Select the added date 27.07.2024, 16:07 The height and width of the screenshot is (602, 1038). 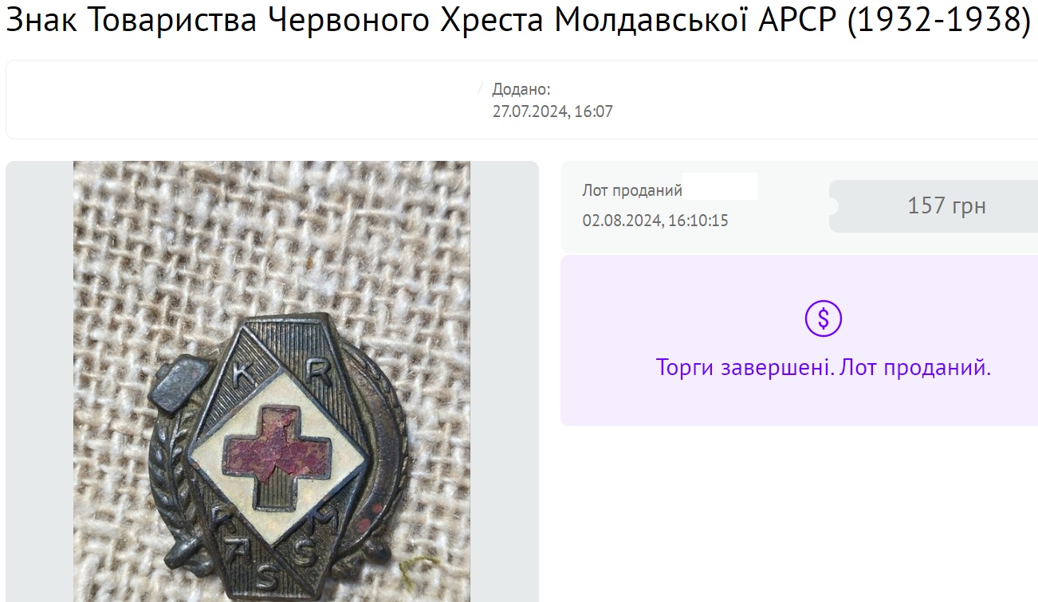click(552, 111)
